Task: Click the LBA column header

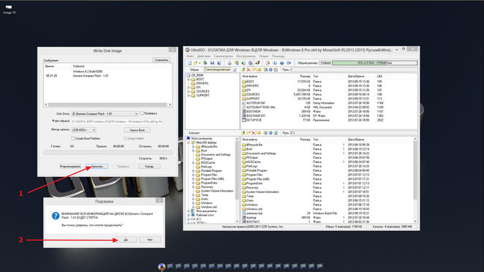Action: click(379, 76)
